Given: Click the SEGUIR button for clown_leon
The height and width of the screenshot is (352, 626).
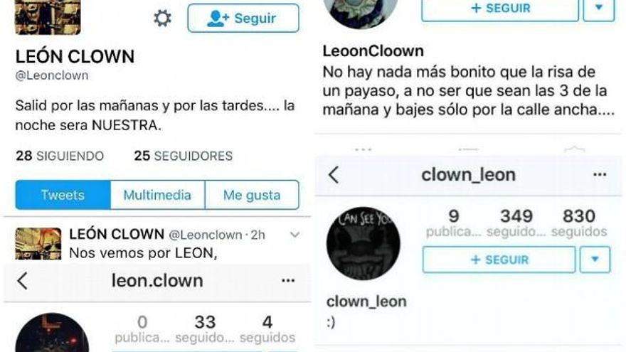Looking at the screenshot, I should (499, 260).
